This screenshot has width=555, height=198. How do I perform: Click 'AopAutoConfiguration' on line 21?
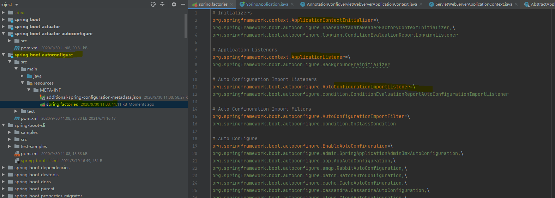362,161
